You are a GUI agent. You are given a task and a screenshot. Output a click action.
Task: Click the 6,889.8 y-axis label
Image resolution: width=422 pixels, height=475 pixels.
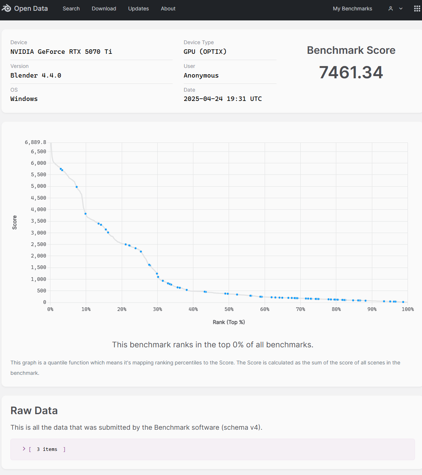point(36,142)
